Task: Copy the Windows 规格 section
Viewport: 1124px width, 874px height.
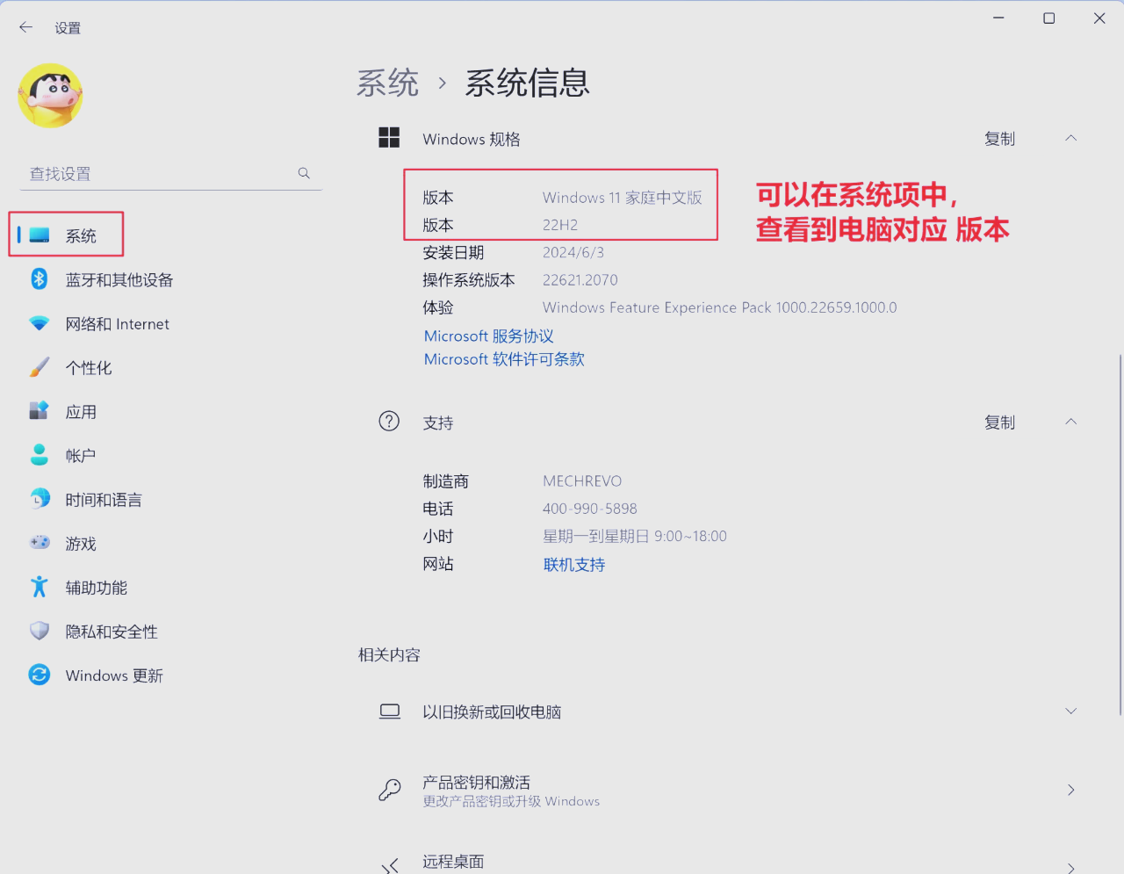Action: coord(999,139)
